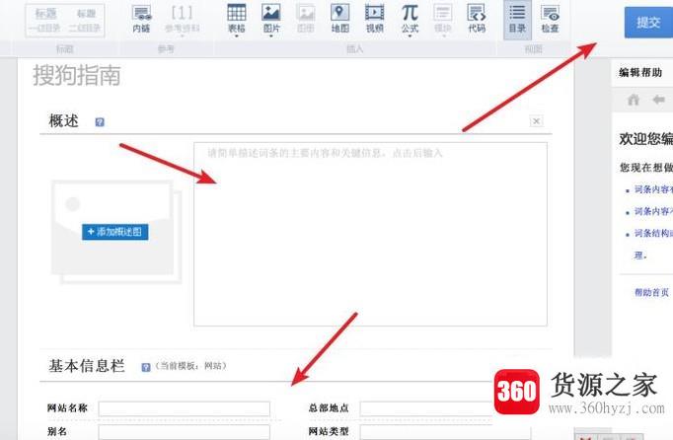Insert a formula using 公式 icon
673x440 pixels.
[410, 18]
